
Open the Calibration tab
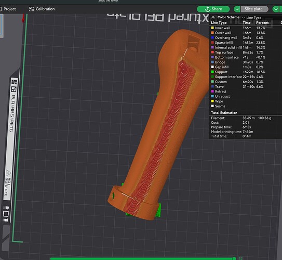coord(42,9)
